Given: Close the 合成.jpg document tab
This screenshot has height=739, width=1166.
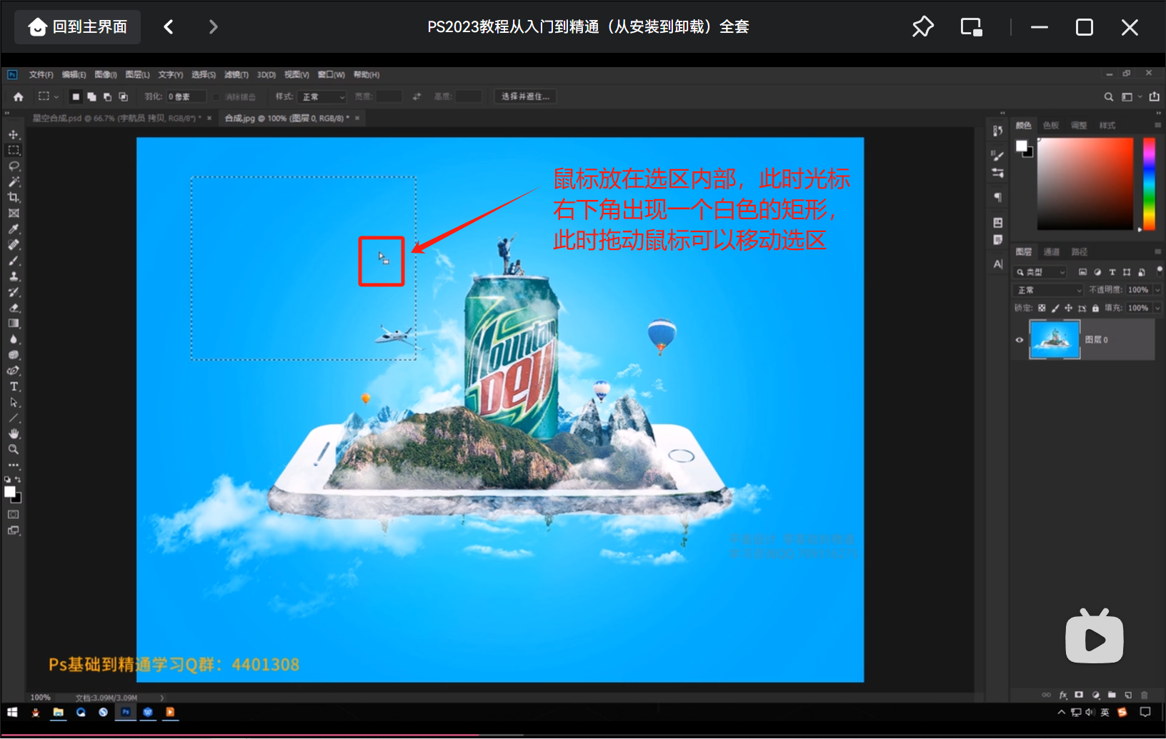Looking at the screenshot, I should click(357, 119).
